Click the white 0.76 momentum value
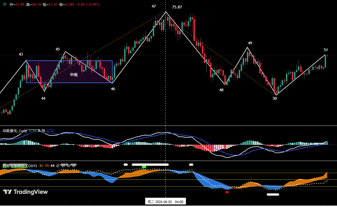337x207 pixels. (x=42, y=131)
